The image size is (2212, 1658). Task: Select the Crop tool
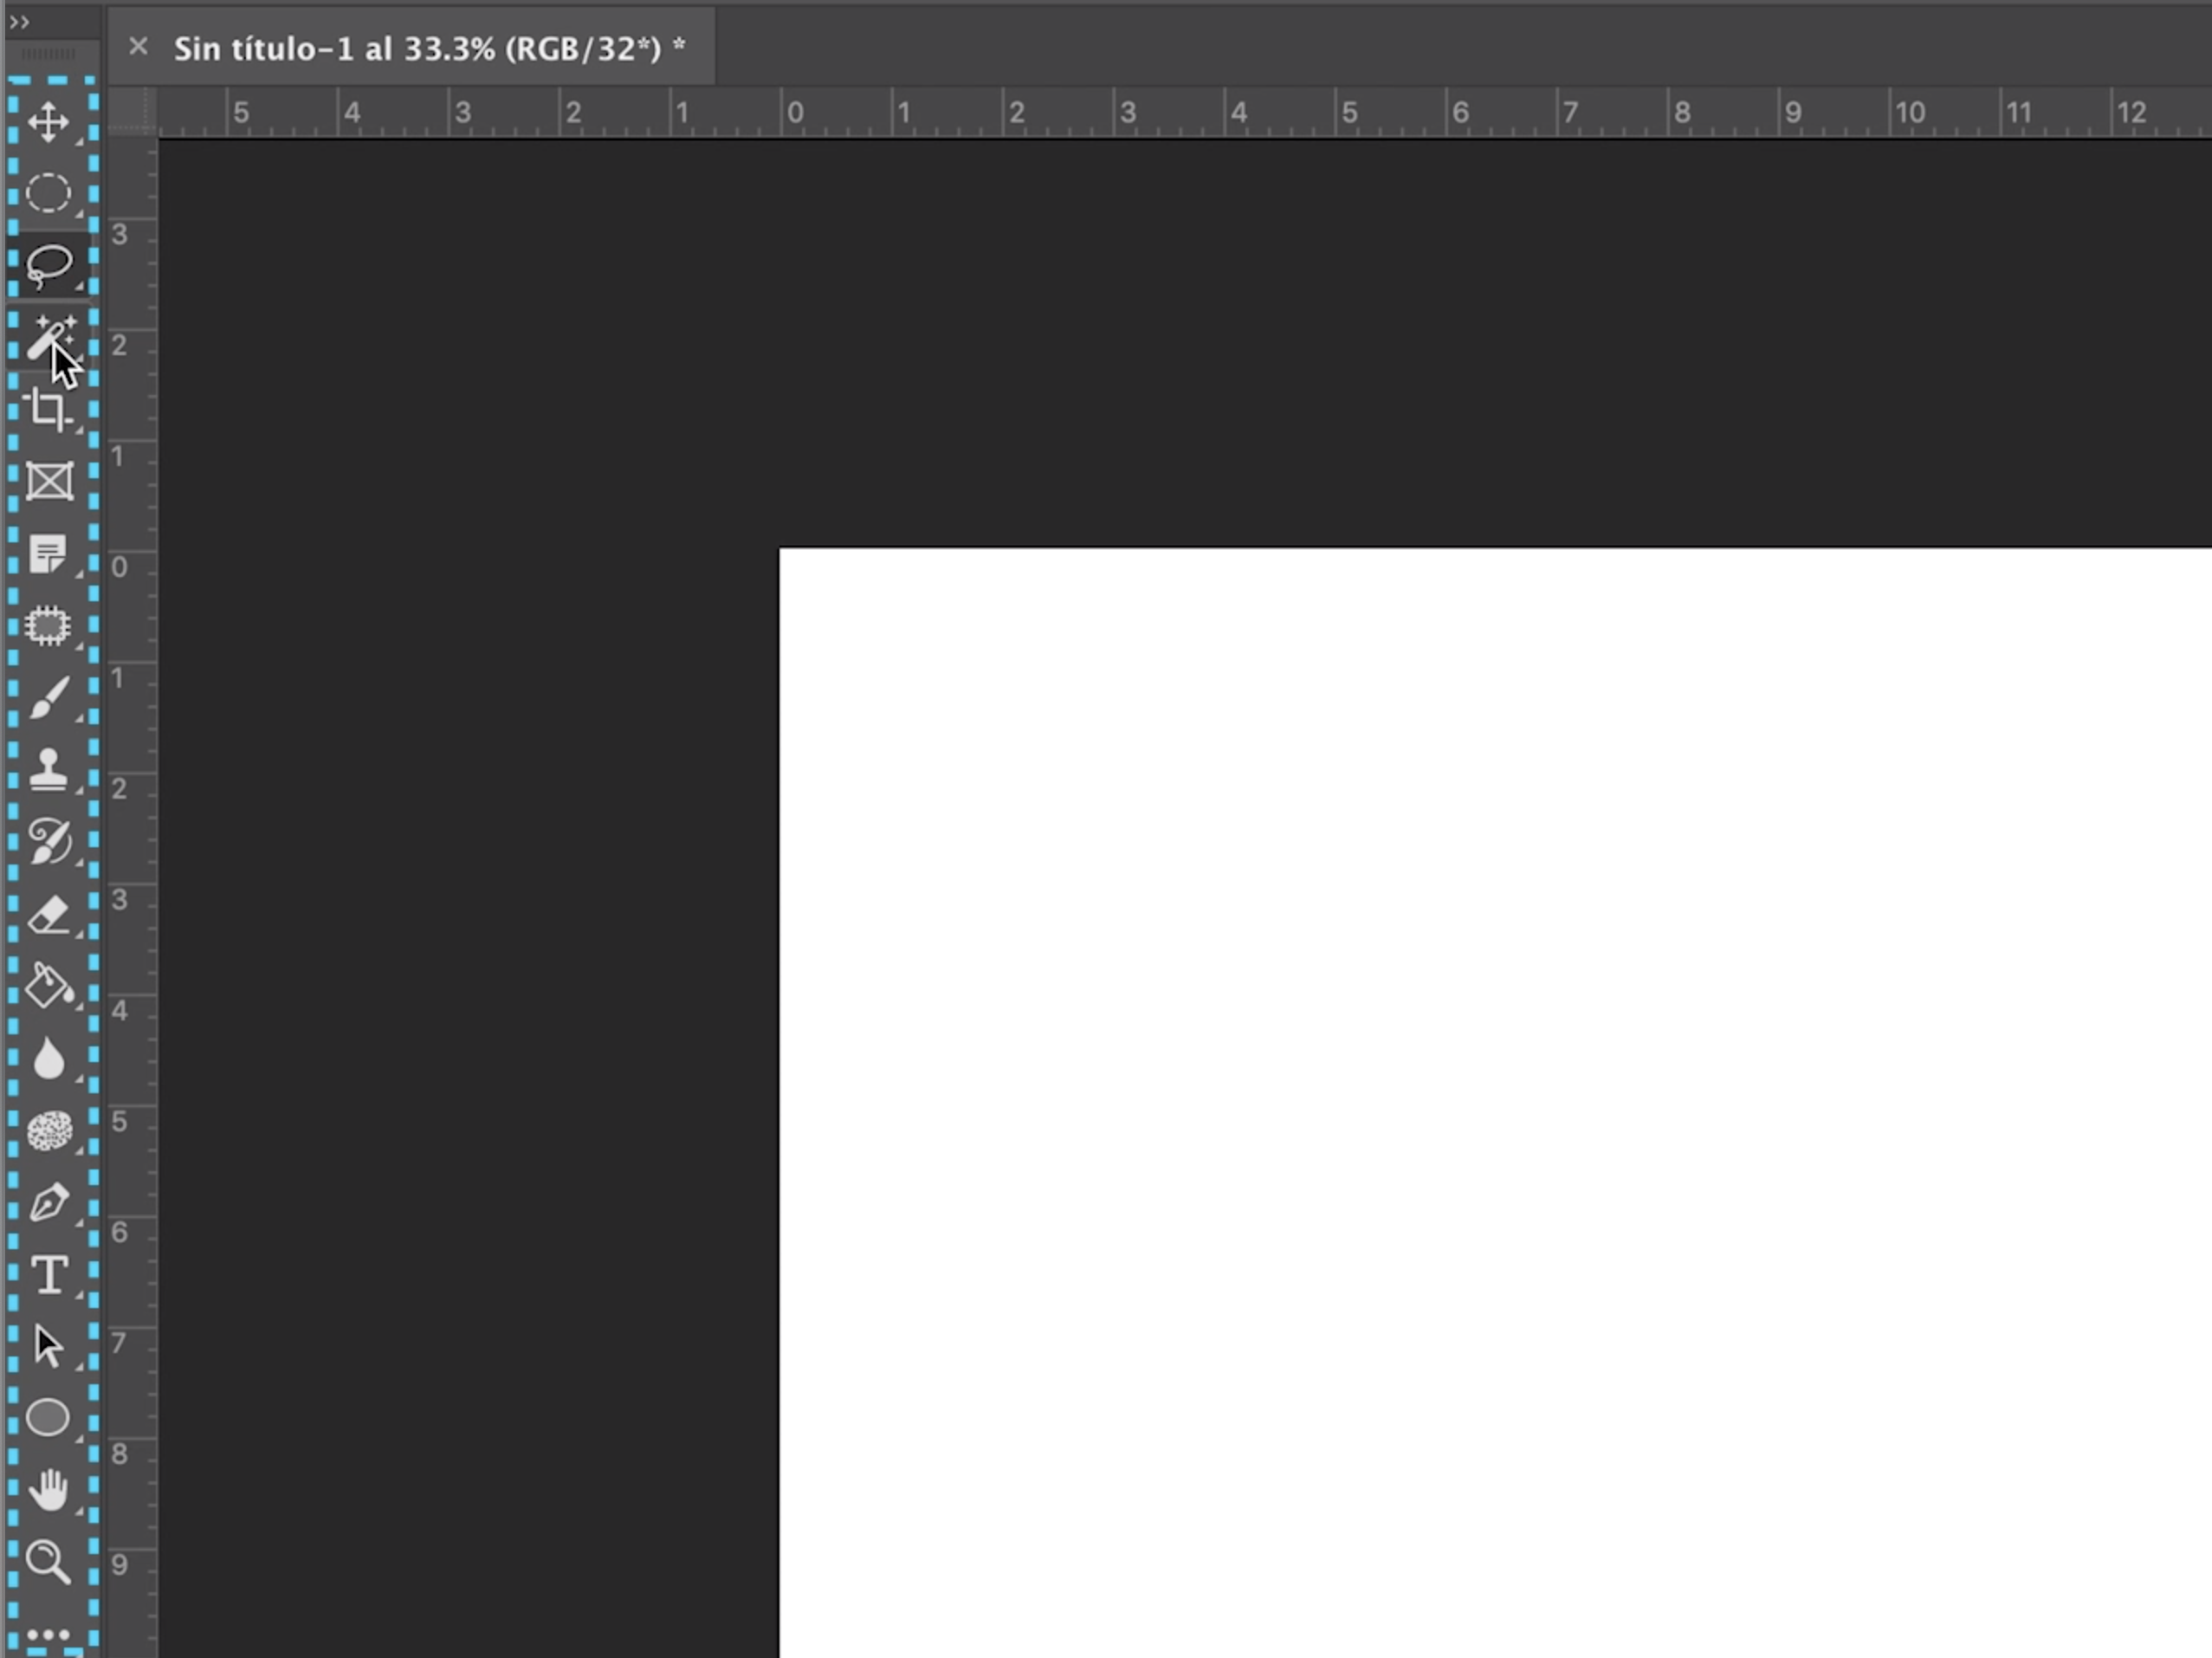(x=48, y=410)
